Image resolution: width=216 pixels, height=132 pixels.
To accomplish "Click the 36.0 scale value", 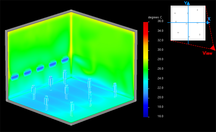I will [160, 21].
